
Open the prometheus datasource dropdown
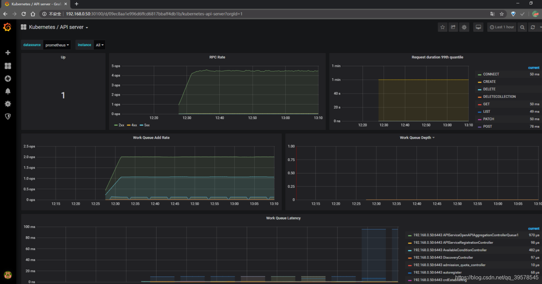57,45
